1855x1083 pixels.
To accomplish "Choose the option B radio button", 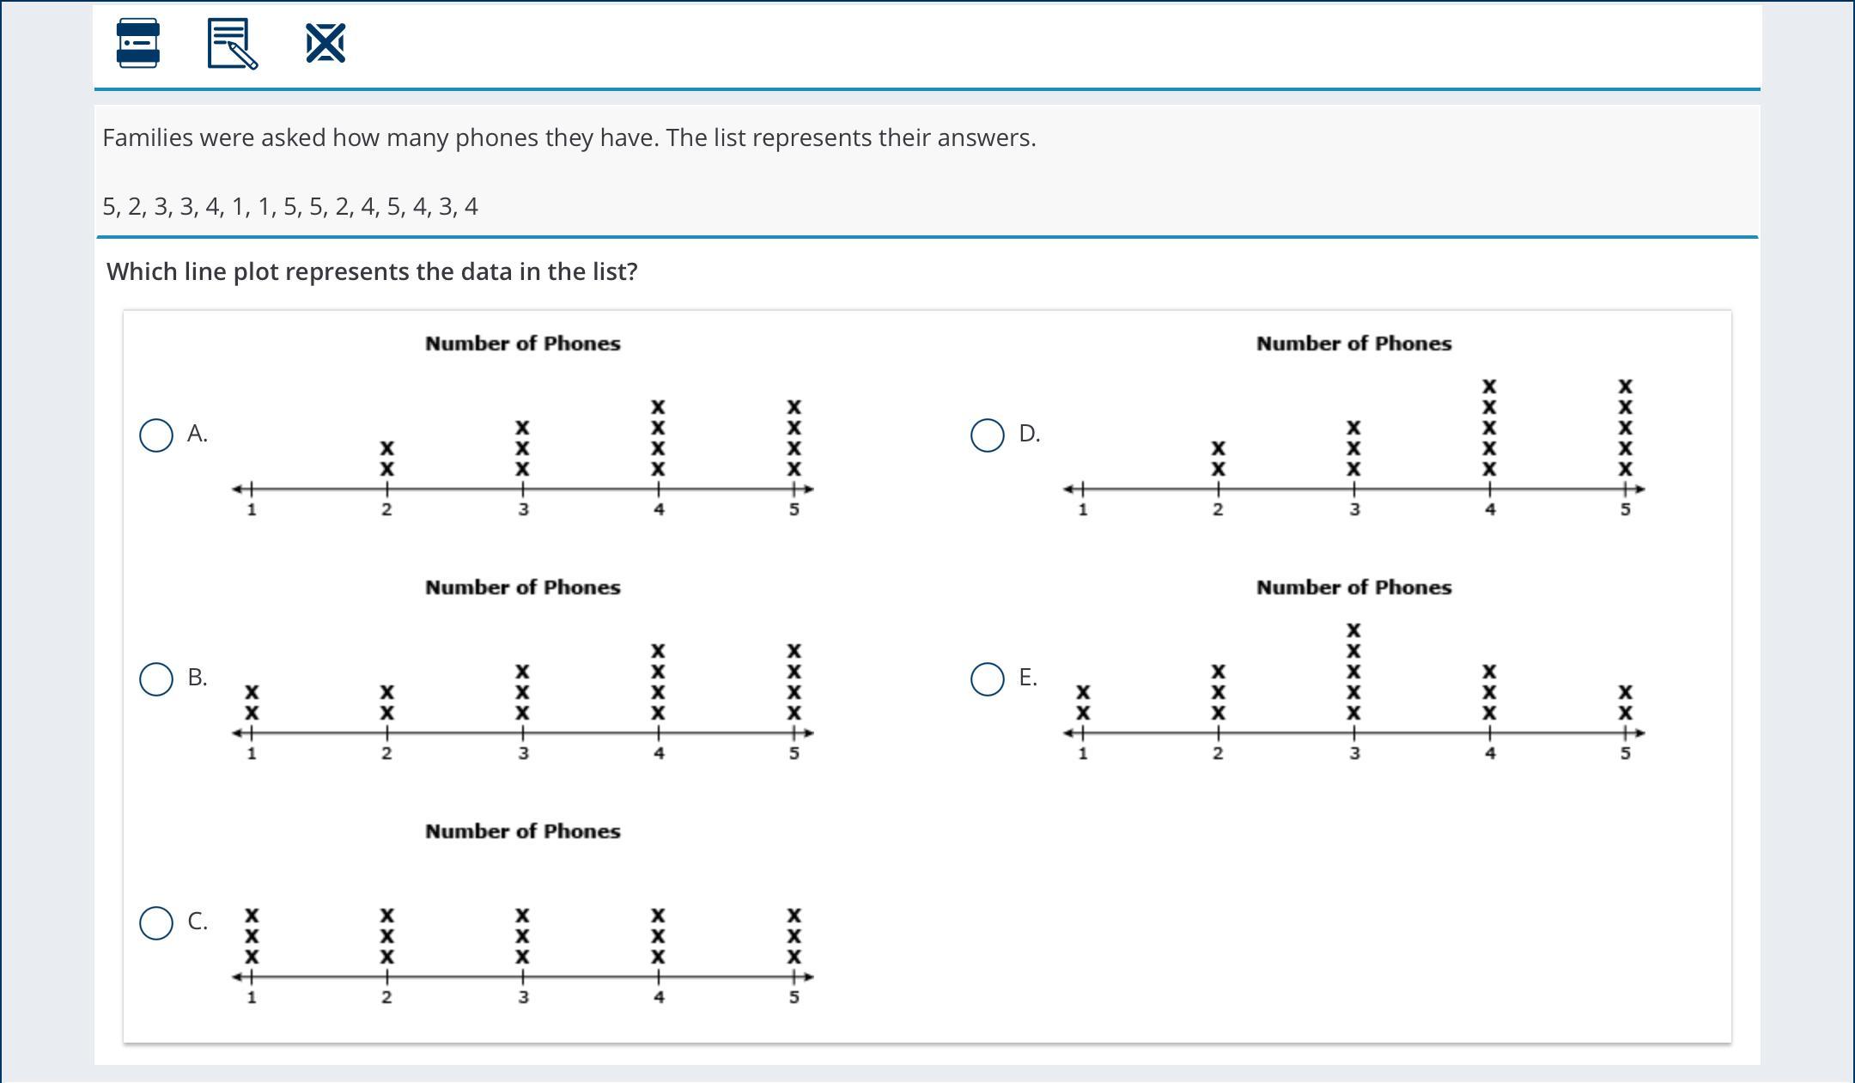I will [155, 678].
